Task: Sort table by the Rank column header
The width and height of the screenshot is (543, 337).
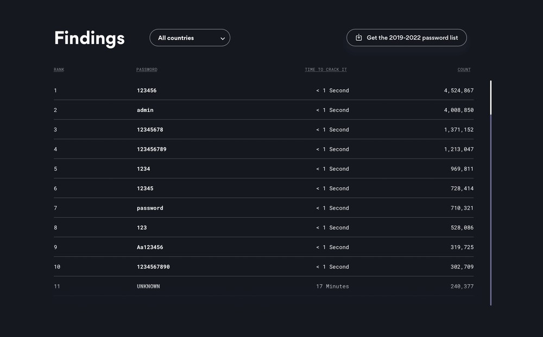Action: (x=59, y=69)
